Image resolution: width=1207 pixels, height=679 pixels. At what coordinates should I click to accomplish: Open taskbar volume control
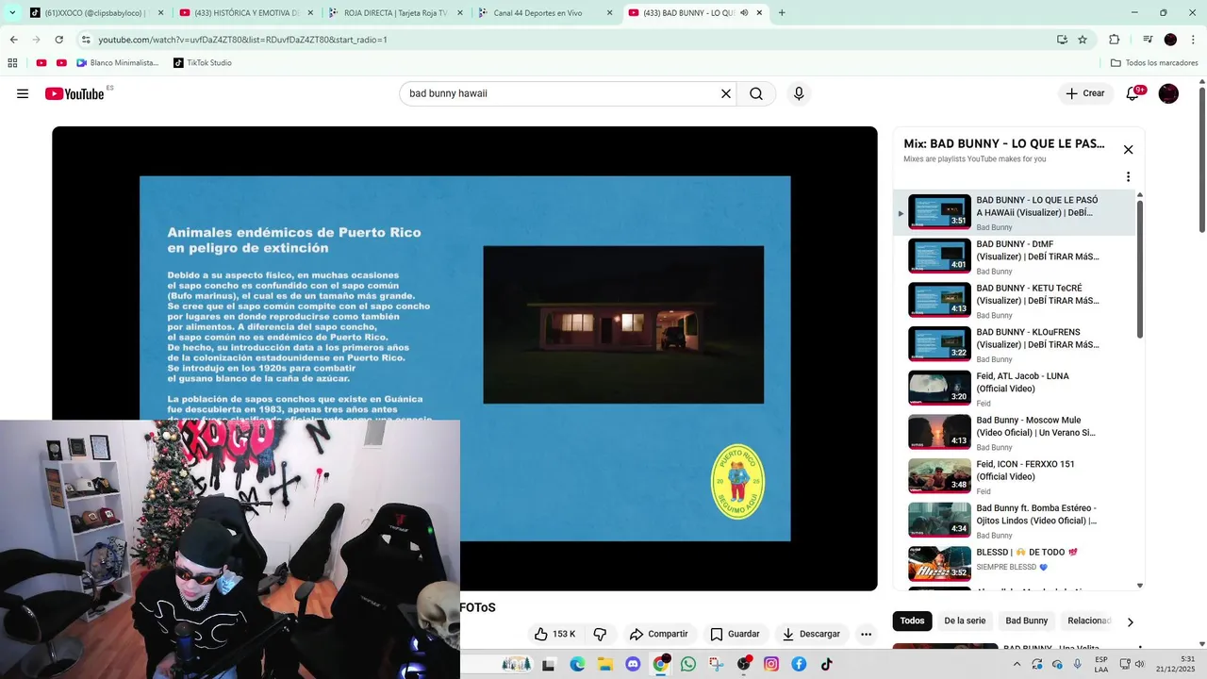point(1138,664)
